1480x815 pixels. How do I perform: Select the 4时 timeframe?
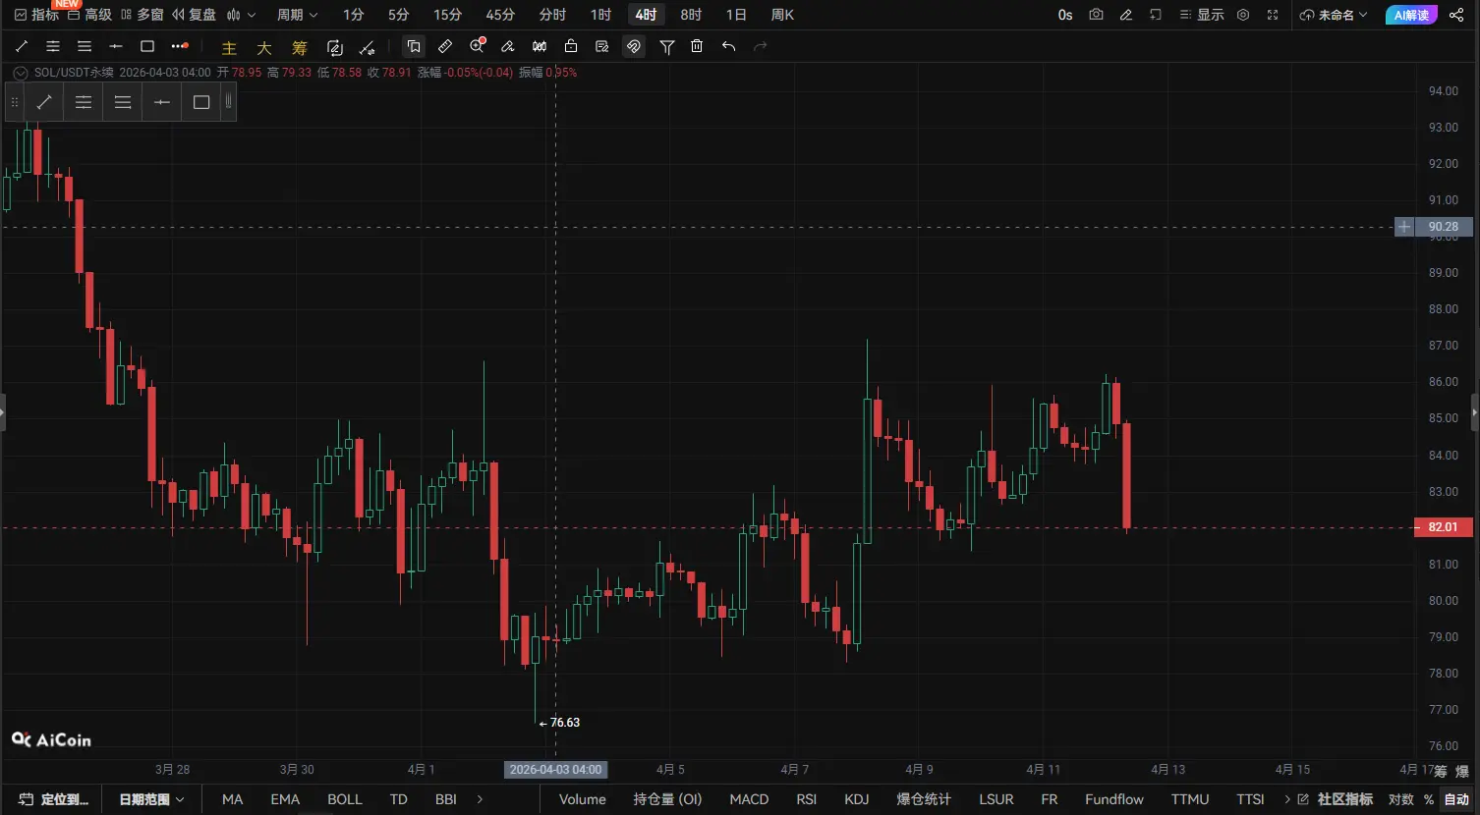646,15
